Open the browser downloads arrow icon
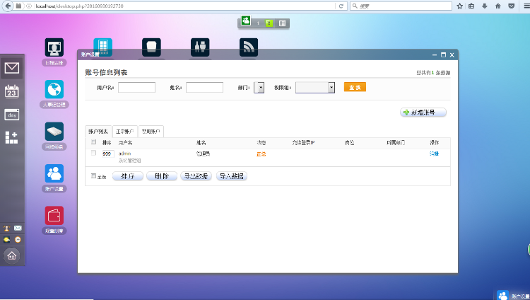Viewport: 530px width, 300px height. click(485, 6)
